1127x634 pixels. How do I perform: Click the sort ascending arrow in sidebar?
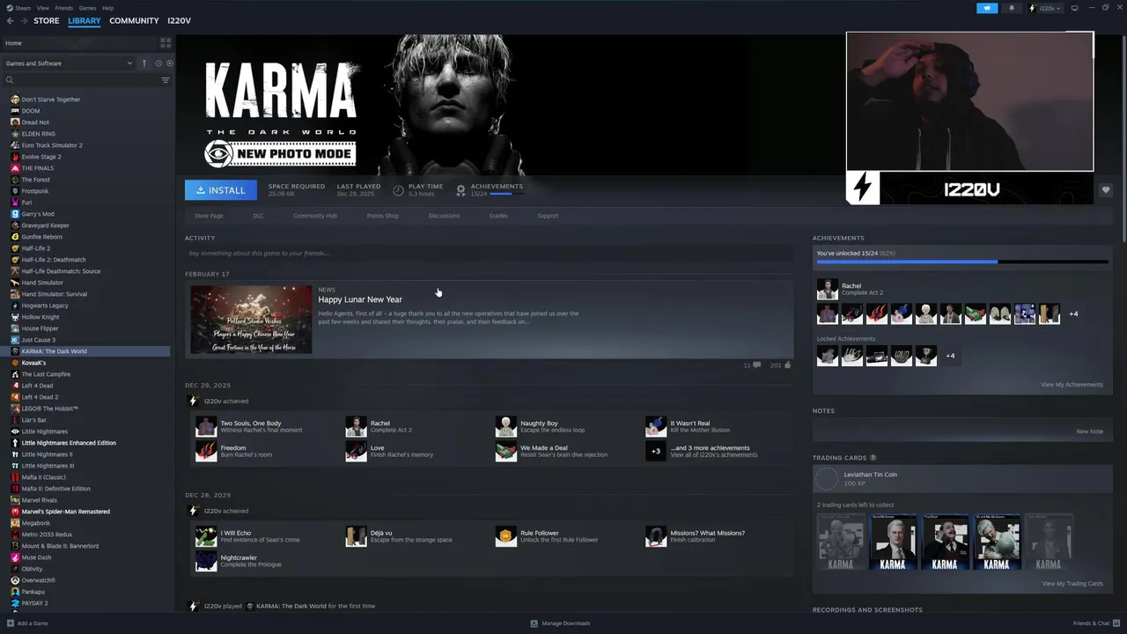(x=144, y=63)
